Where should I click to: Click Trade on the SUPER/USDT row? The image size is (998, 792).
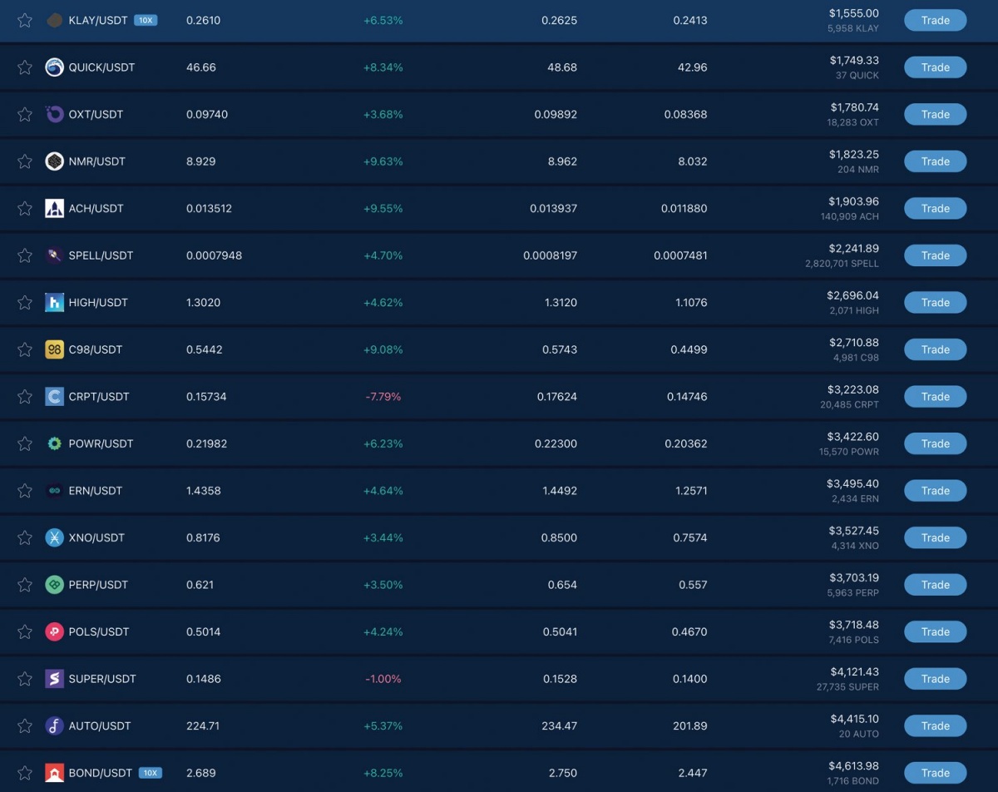point(936,679)
